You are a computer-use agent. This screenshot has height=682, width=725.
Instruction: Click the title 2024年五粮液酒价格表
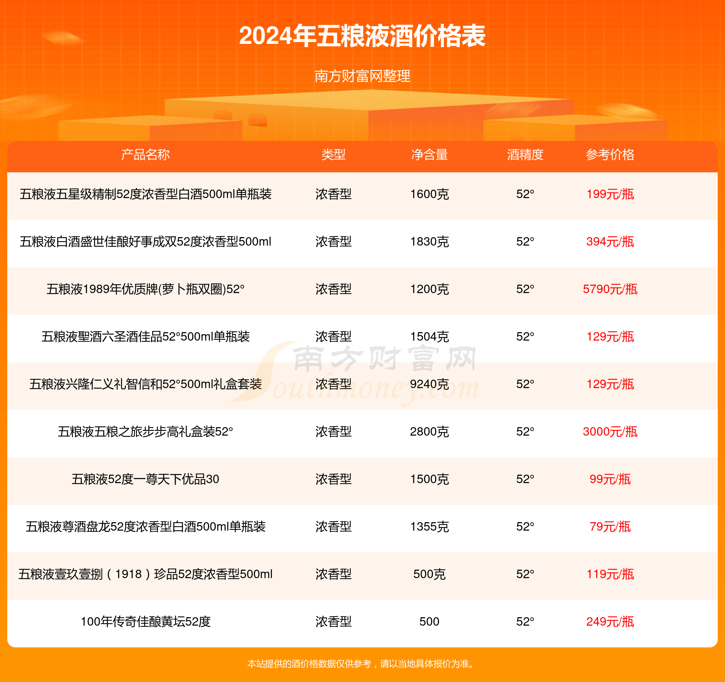tap(362, 36)
